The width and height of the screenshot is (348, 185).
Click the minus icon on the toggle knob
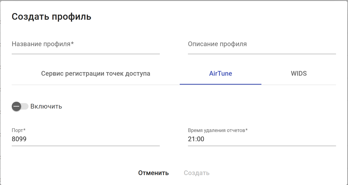tap(16, 106)
